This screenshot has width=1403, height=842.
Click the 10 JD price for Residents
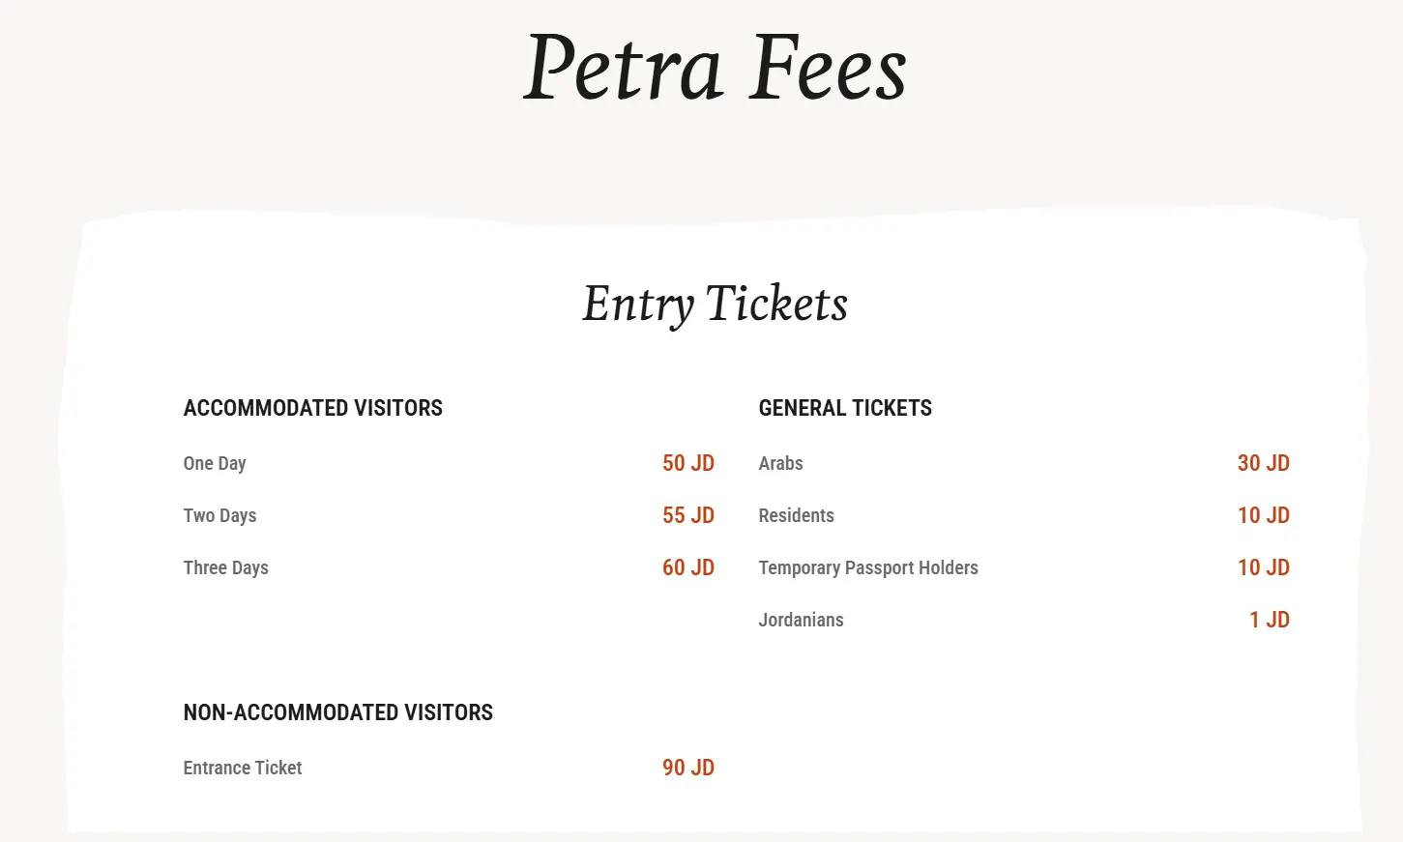tap(1263, 515)
